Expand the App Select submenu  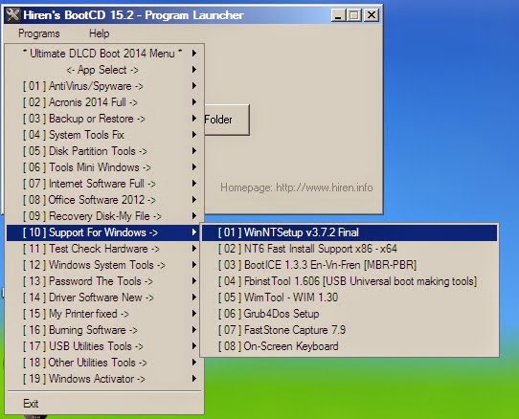pos(103,70)
